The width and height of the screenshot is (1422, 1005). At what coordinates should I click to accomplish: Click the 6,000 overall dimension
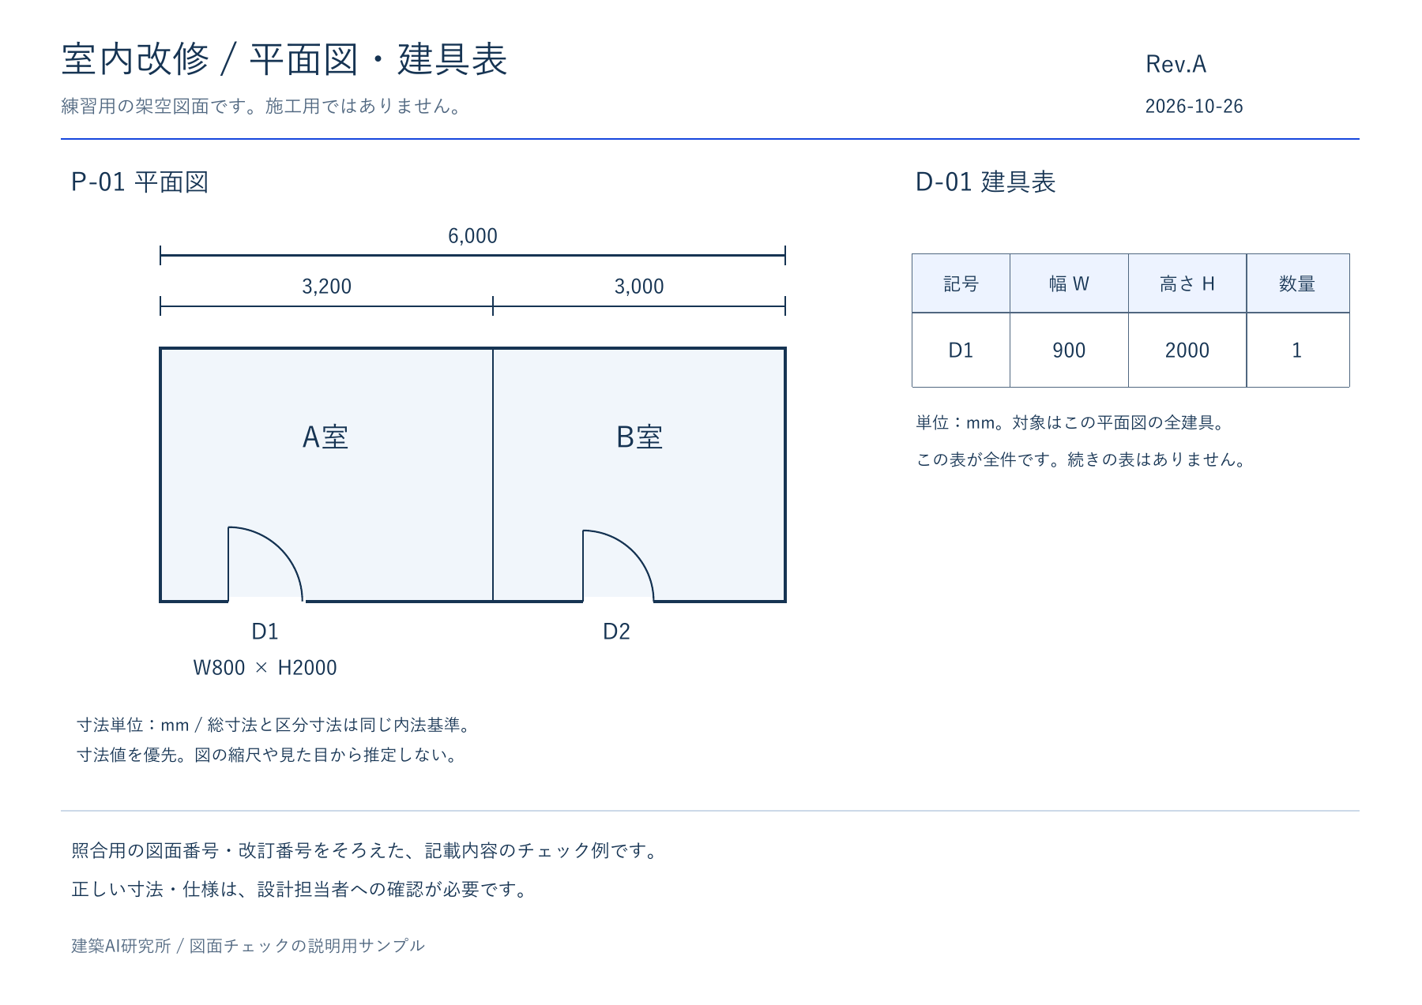click(472, 236)
